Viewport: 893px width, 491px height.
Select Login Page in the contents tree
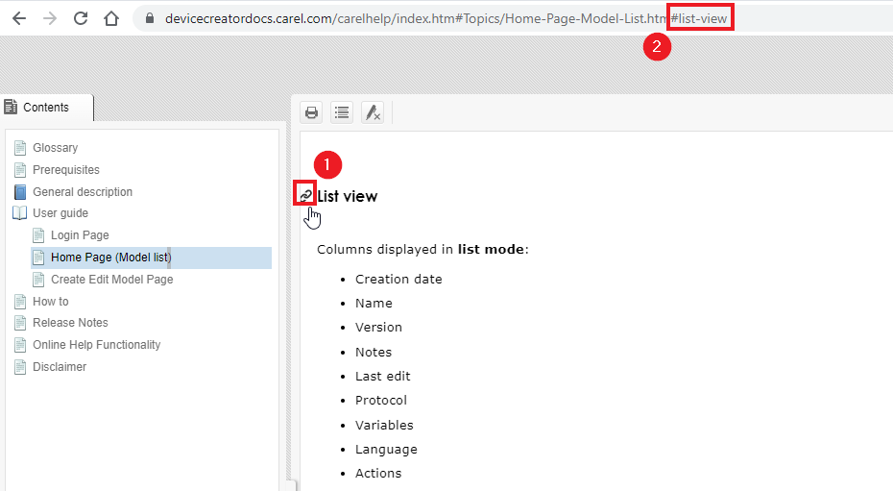tap(80, 235)
